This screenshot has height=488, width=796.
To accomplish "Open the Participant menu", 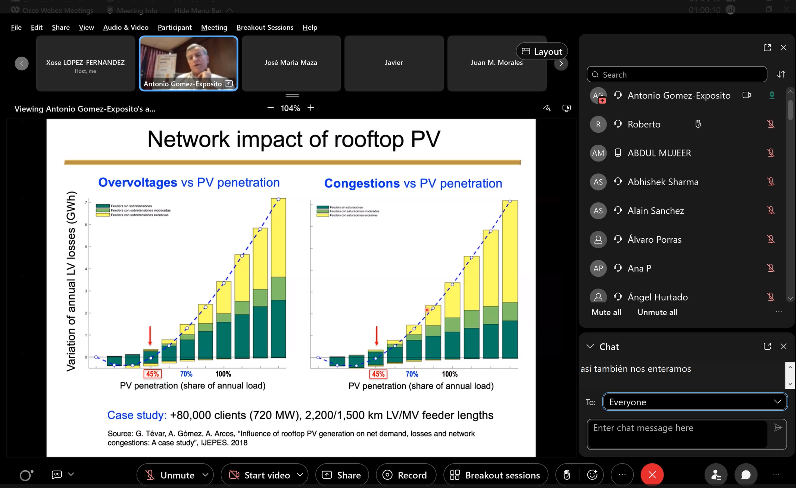I will [174, 27].
